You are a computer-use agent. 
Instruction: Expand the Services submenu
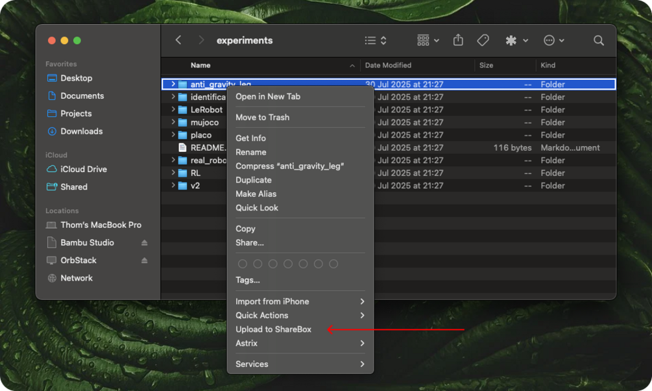pyautogui.click(x=300, y=364)
